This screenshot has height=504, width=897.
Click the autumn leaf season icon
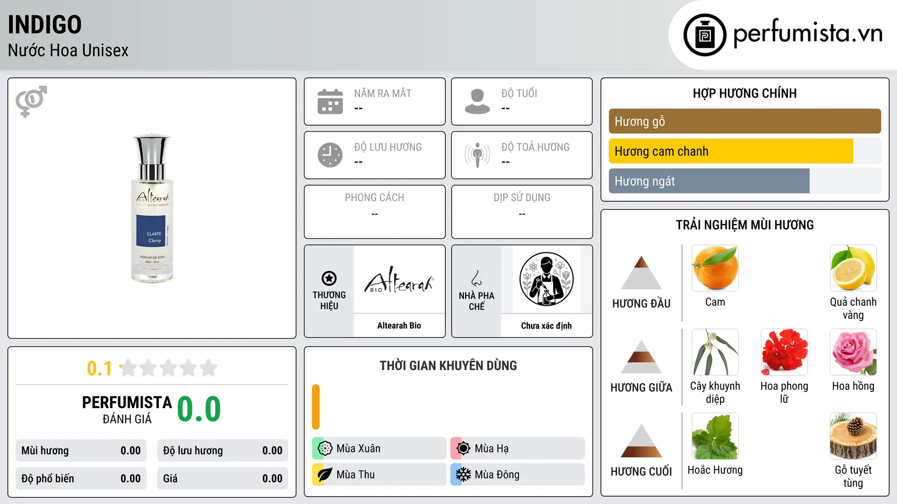pyautogui.click(x=325, y=475)
